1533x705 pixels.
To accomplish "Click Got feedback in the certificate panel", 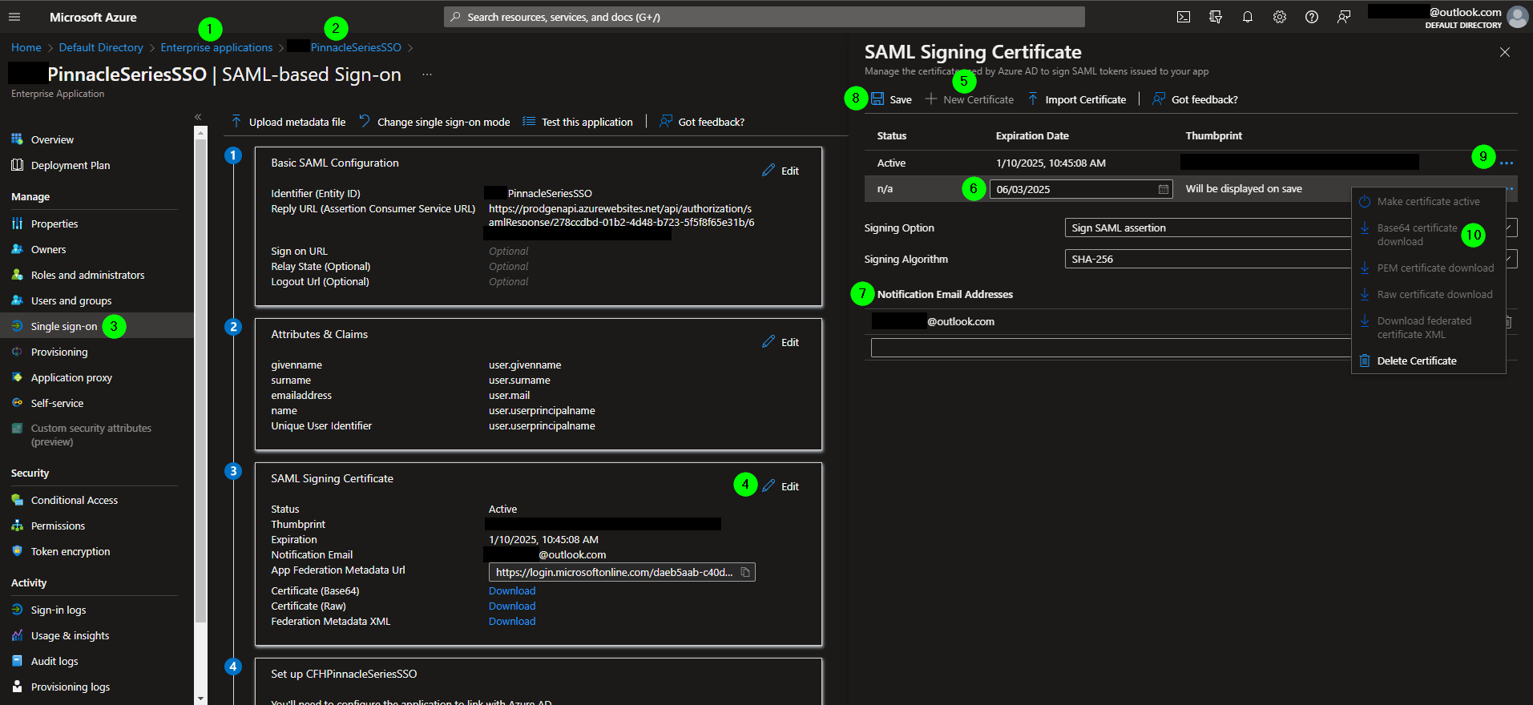I will [x=1195, y=99].
